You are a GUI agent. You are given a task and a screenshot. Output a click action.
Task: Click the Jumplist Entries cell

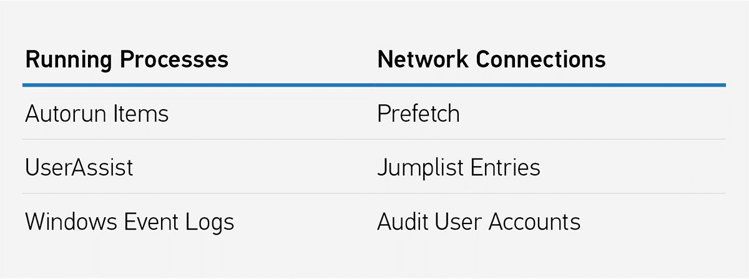coord(459,168)
